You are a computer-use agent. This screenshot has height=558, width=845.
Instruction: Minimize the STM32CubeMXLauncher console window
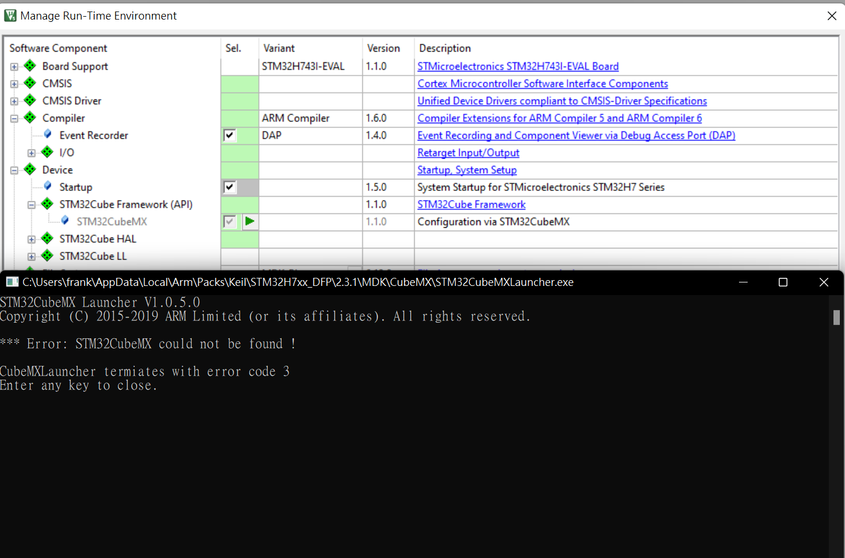click(x=744, y=282)
